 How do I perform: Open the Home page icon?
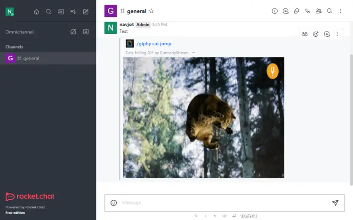click(x=36, y=11)
